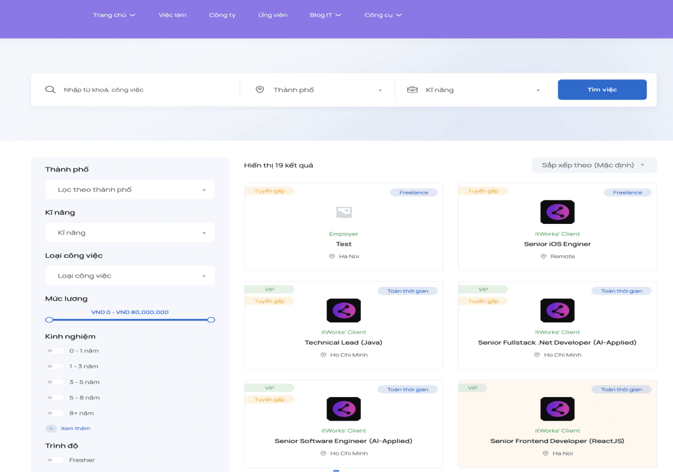Open Senior Fullstack .Net Developer (AI-Applied) job title

[557, 343]
